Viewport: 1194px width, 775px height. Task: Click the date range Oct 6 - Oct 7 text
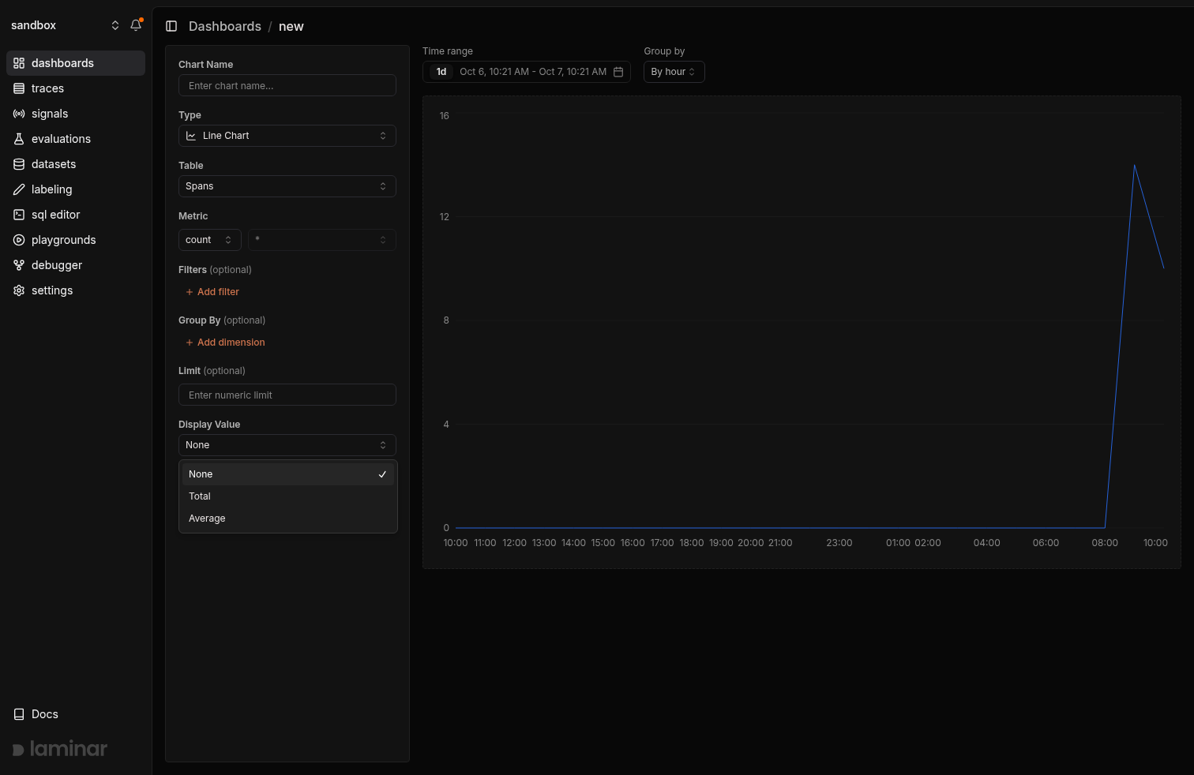pos(533,72)
